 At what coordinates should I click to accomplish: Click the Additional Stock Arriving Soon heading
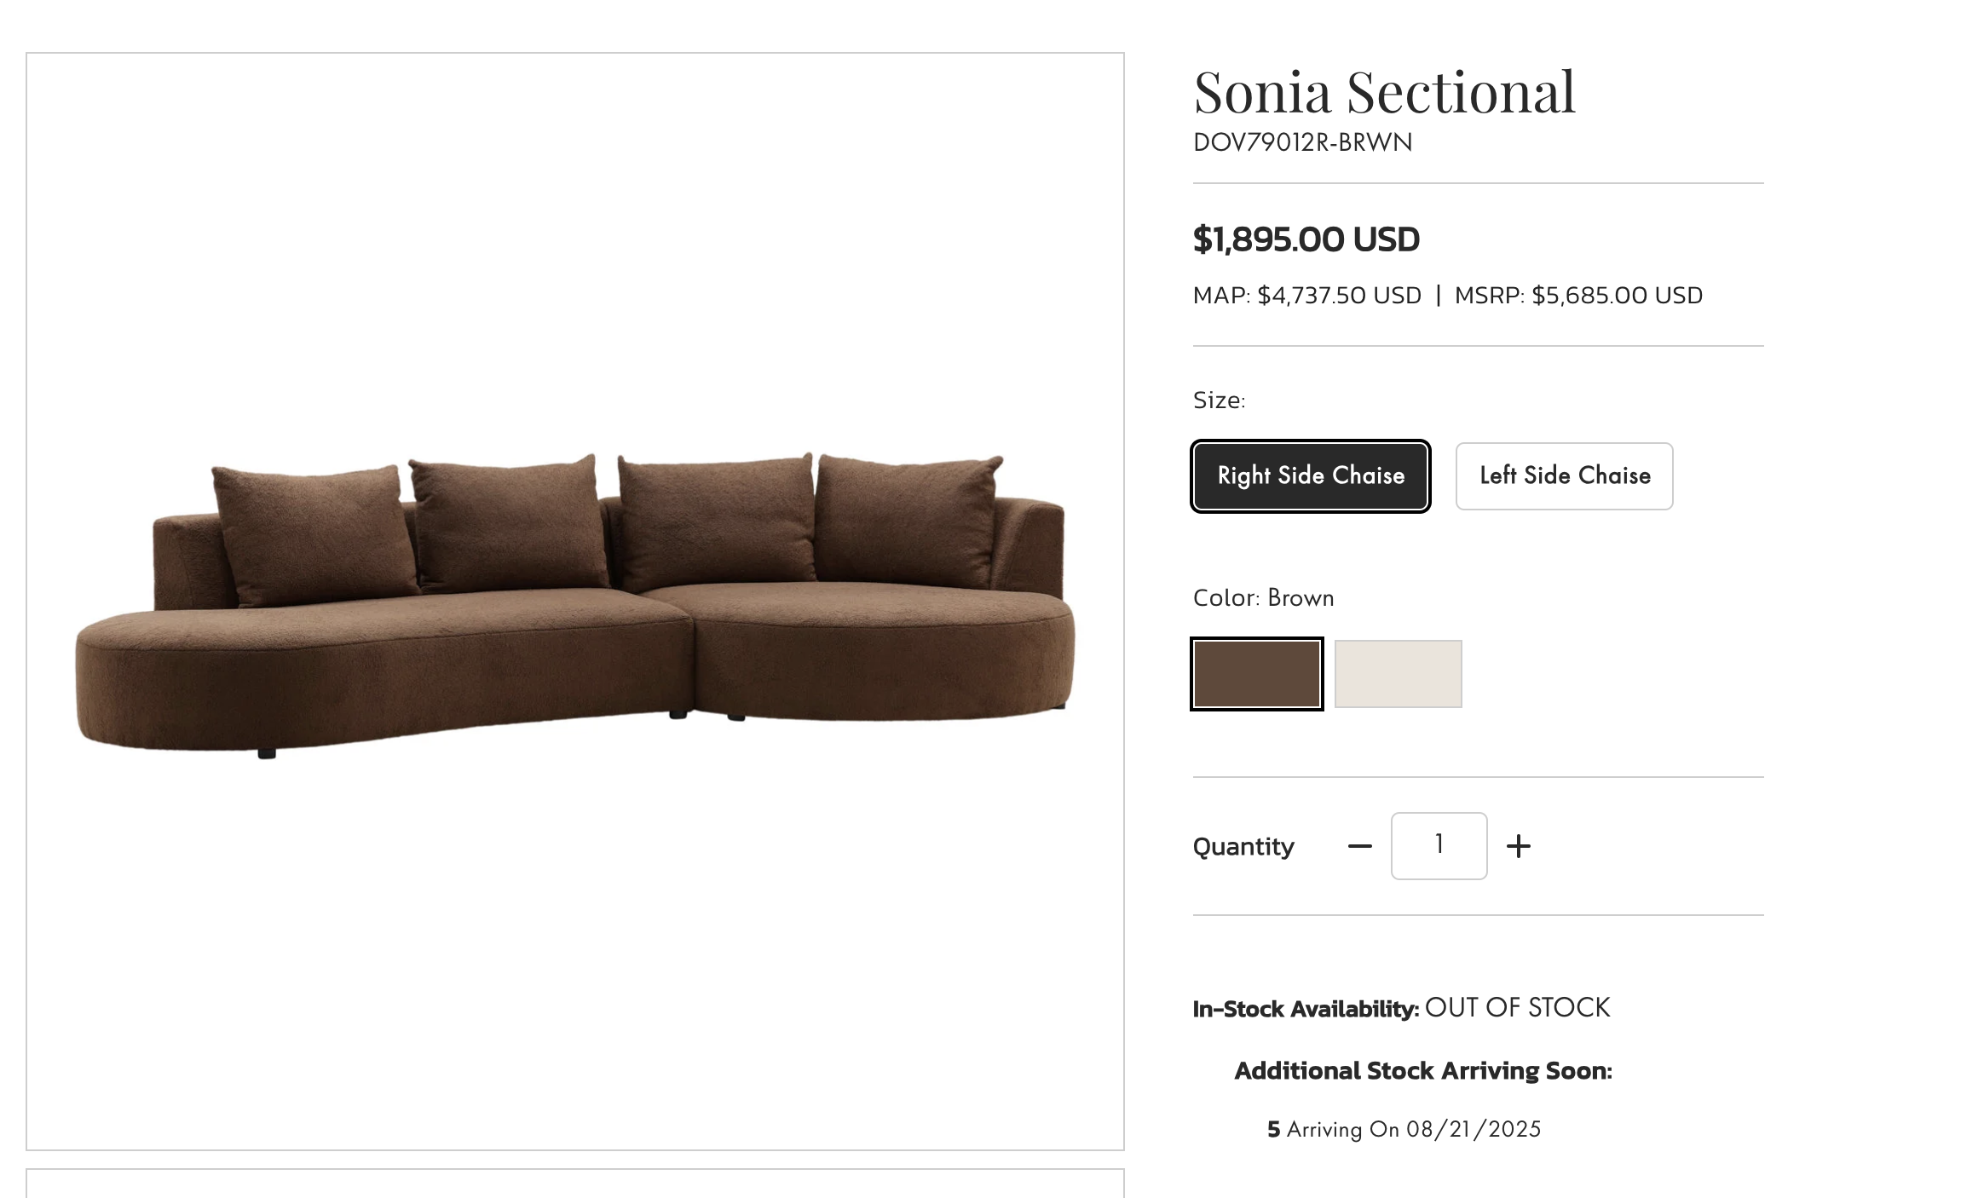click(1423, 1071)
